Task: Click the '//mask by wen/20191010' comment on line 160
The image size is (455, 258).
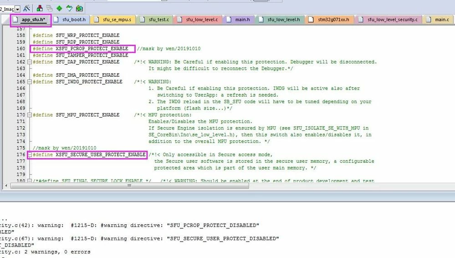Action: (169, 49)
